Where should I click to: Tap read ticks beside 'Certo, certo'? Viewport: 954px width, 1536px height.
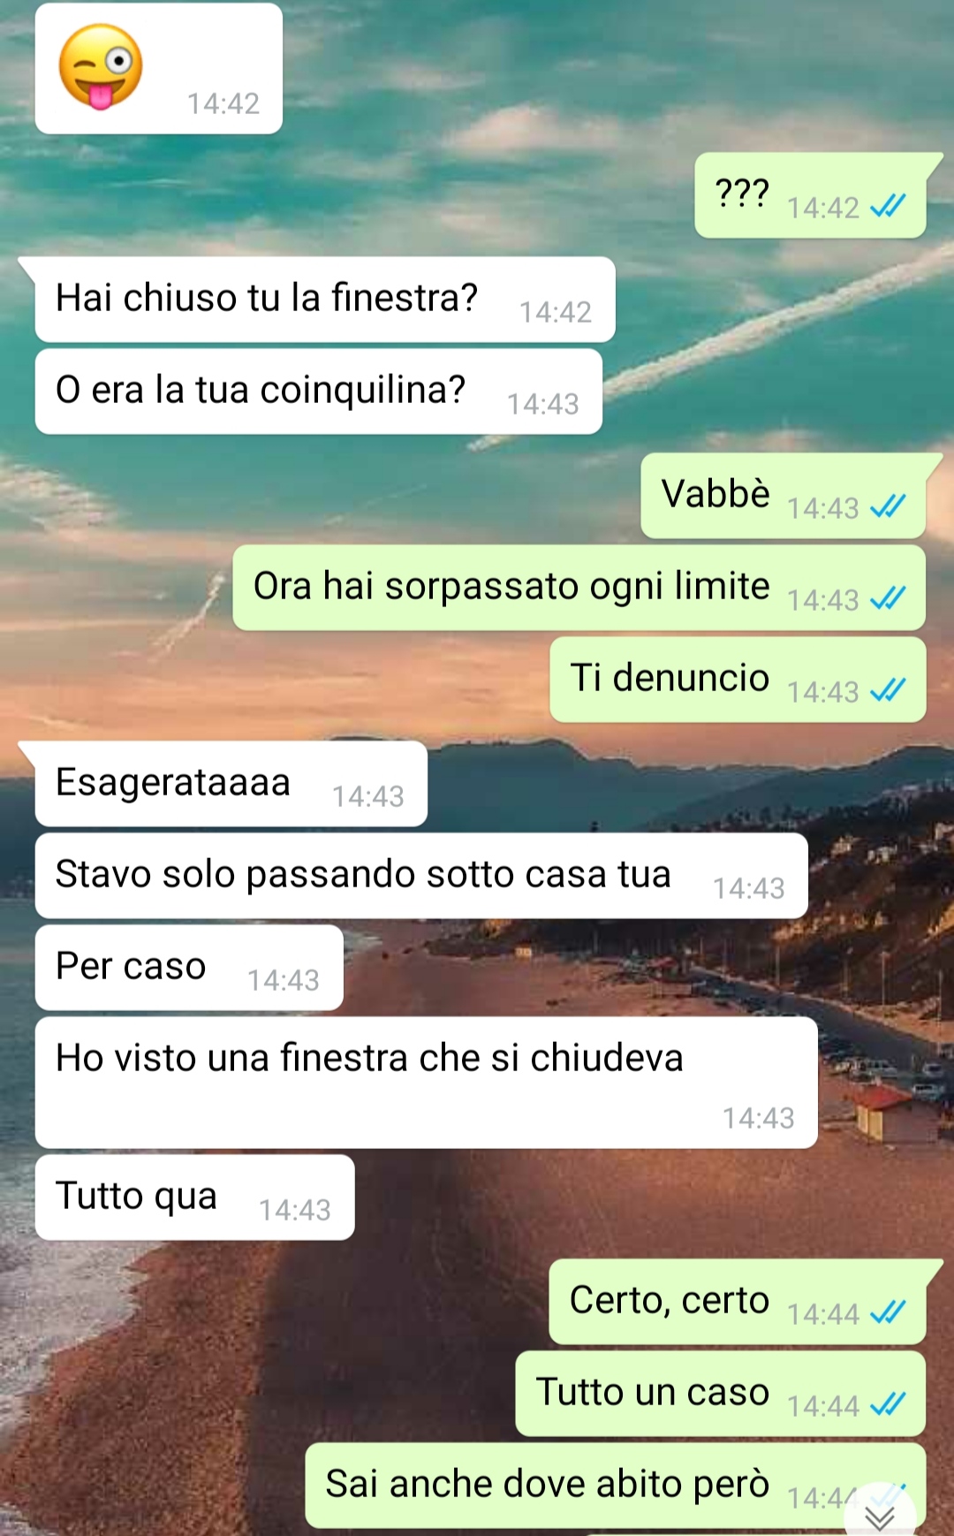pos(888,1313)
